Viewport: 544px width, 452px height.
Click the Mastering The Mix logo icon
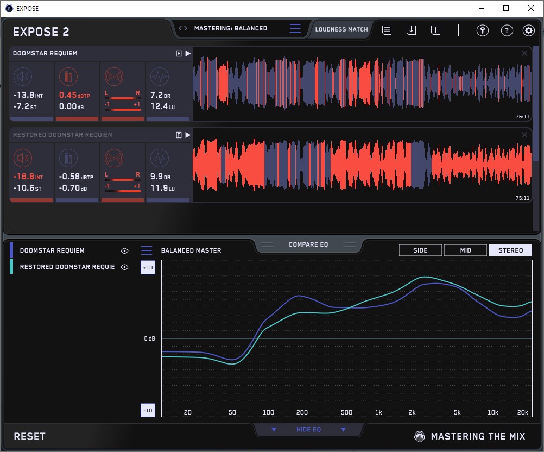point(420,436)
